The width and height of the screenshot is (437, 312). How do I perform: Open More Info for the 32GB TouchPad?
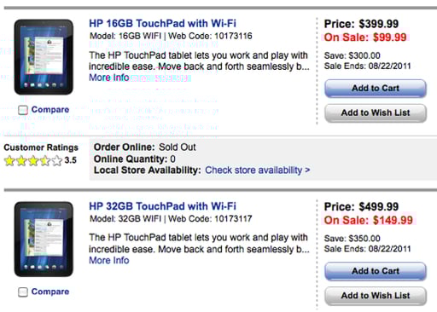[109, 260]
